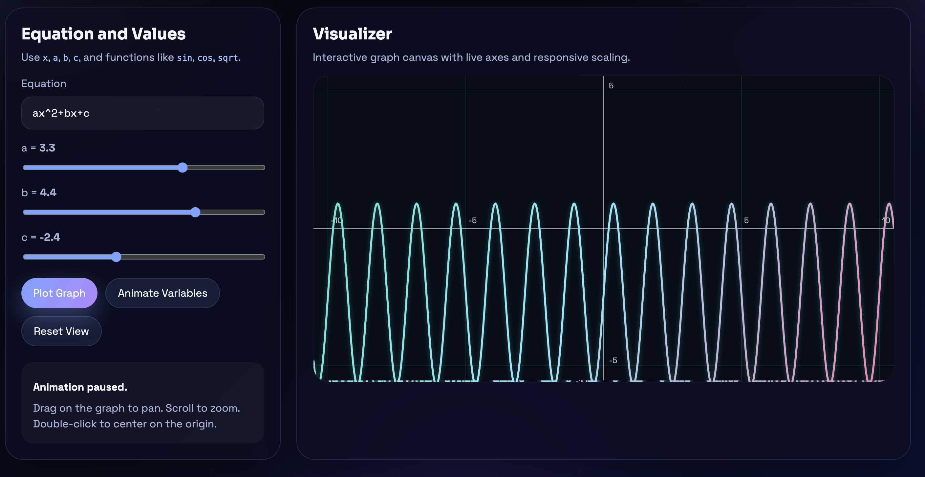
Task: Click the green wave peak near -10
Action: click(x=338, y=204)
